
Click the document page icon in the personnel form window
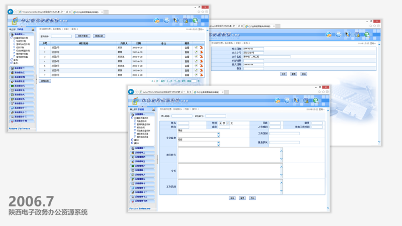pyautogui.click(x=287, y=101)
